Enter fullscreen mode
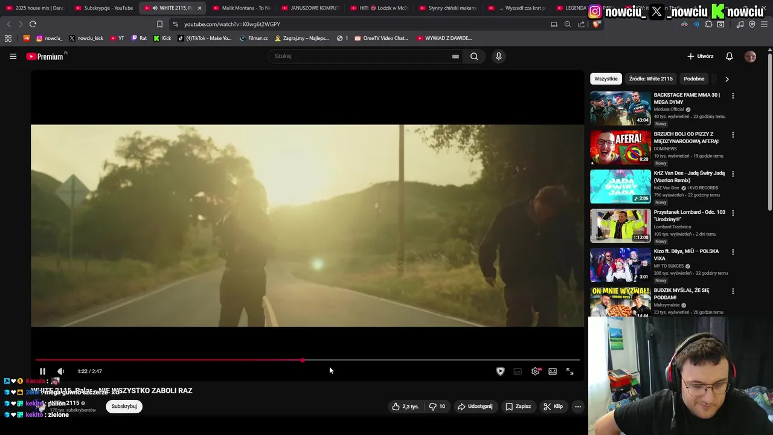Image resolution: width=773 pixels, height=435 pixels. tap(569, 371)
